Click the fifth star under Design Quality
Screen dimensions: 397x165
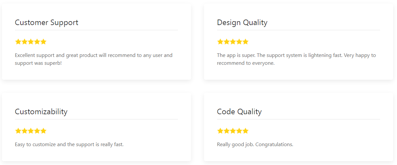(245, 42)
